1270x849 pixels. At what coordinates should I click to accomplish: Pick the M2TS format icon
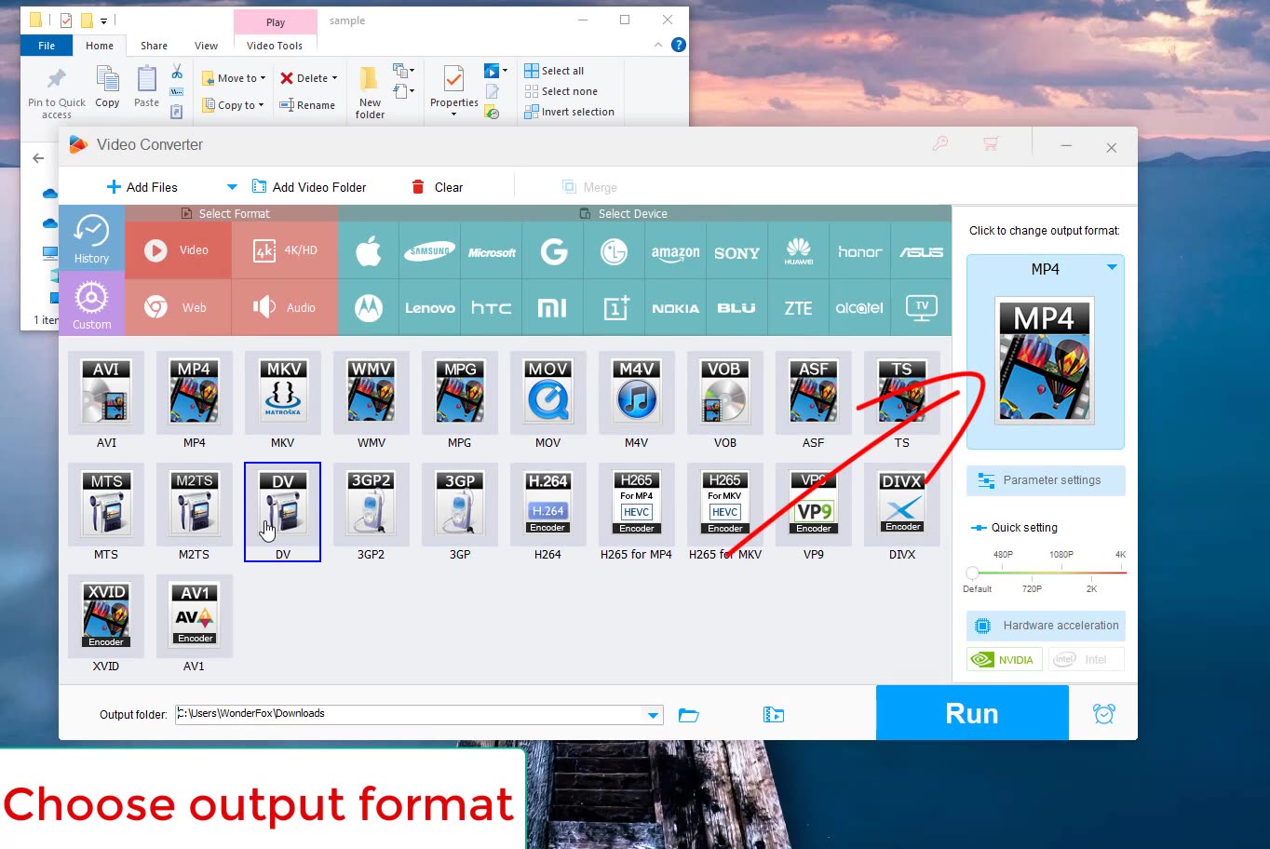pyautogui.click(x=194, y=504)
